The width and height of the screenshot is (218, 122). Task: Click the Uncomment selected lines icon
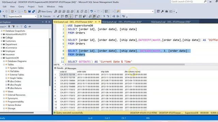[x=108, y=16]
